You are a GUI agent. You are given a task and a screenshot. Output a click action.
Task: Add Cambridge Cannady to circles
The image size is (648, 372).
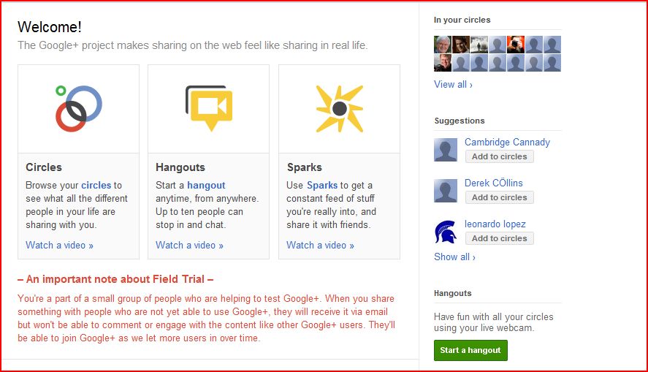(x=499, y=156)
